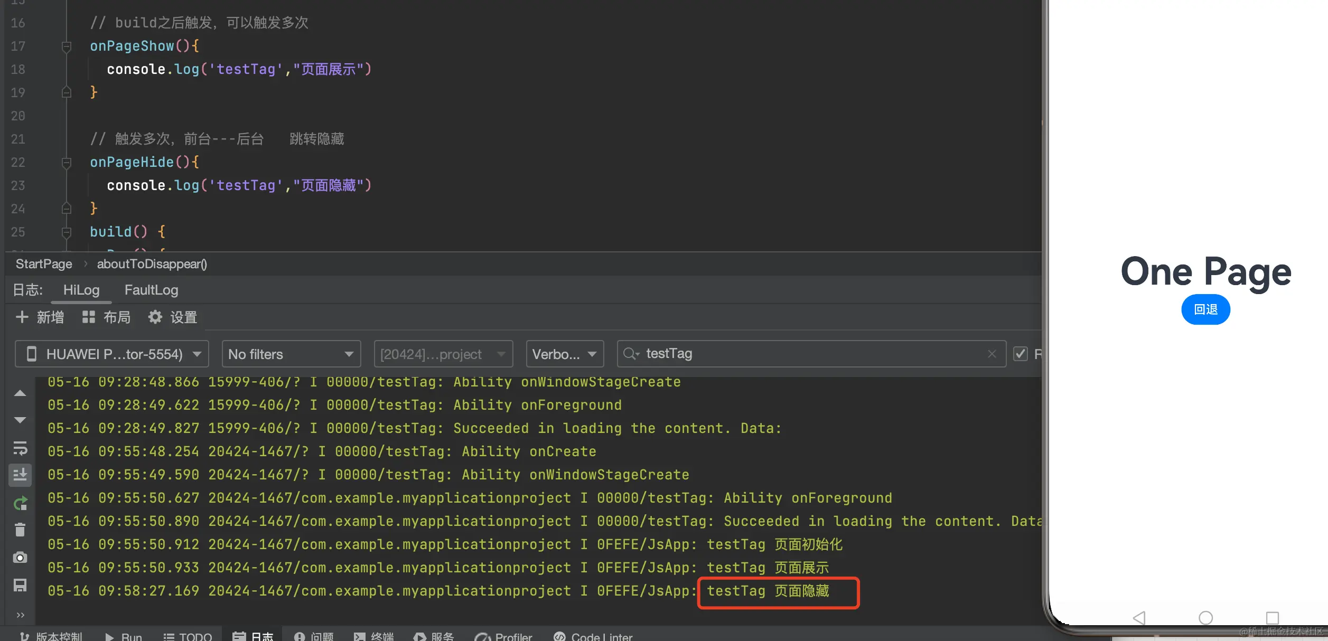Viewport: 1328px width, 641px height.
Task: Take screenshot with the camera icon
Action: coord(20,558)
